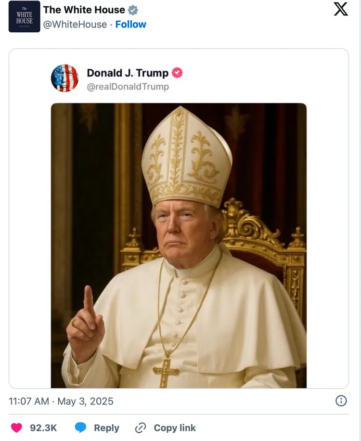Open The White House display name link

pos(84,10)
